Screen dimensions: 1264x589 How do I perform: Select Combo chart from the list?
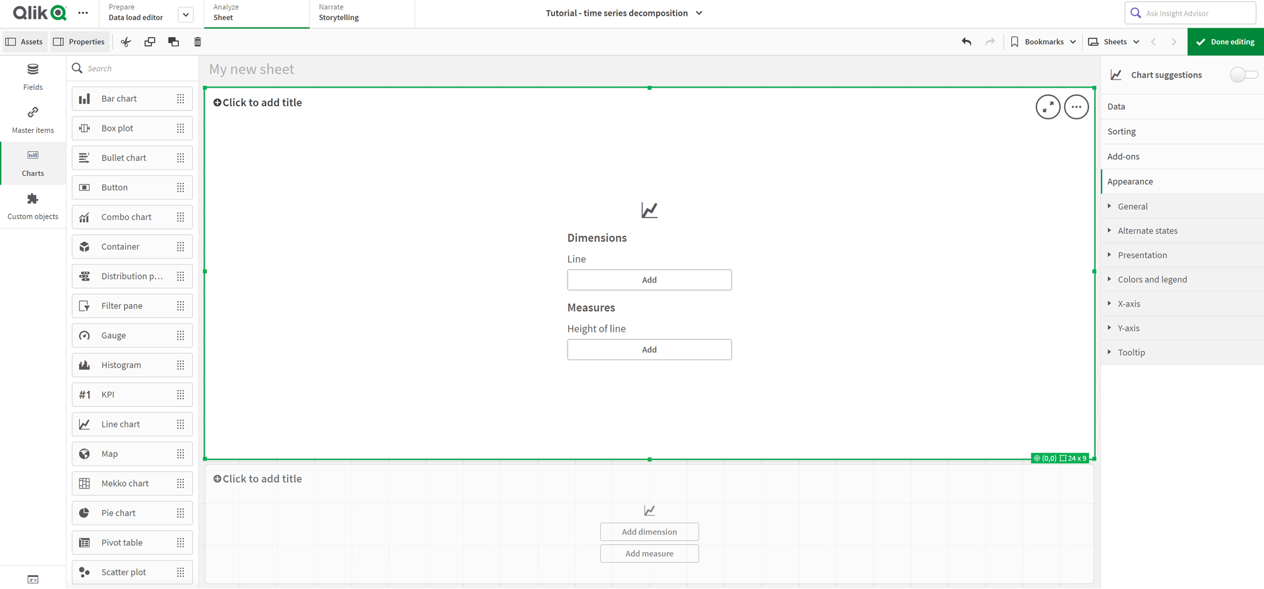(132, 217)
